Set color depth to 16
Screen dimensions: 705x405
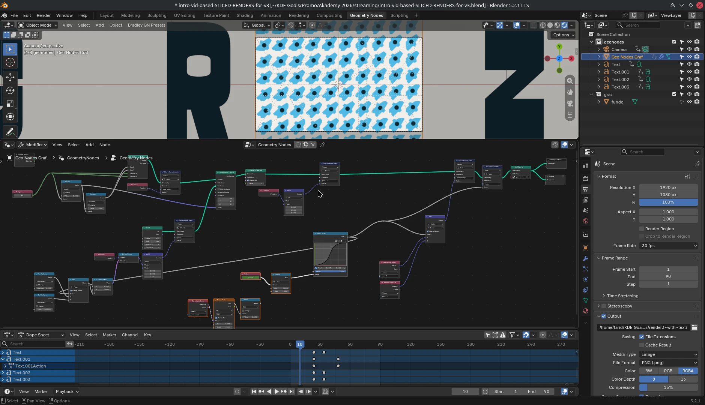click(x=683, y=379)
